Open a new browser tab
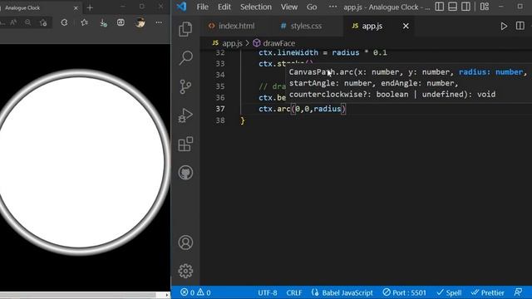This screenshot has height=299, width=532. click(x=90, y=7)
